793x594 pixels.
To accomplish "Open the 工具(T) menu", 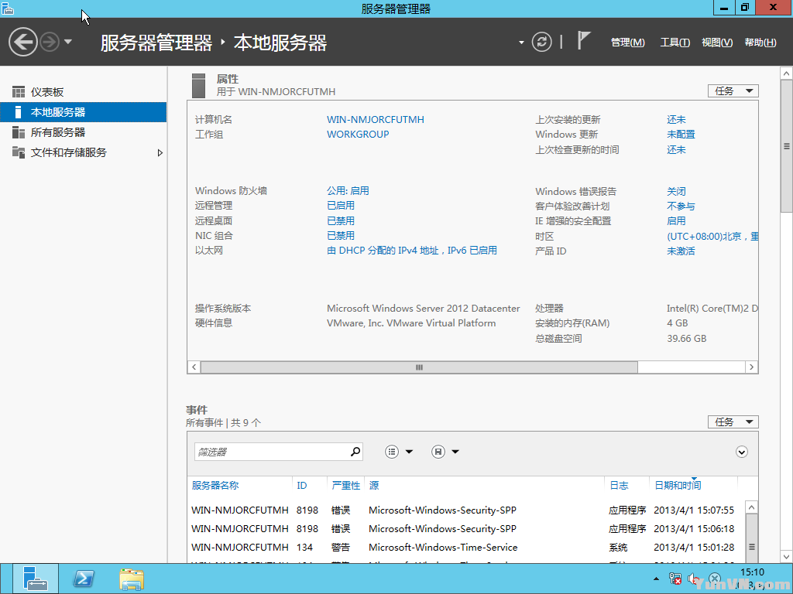I will coord(675,43).
